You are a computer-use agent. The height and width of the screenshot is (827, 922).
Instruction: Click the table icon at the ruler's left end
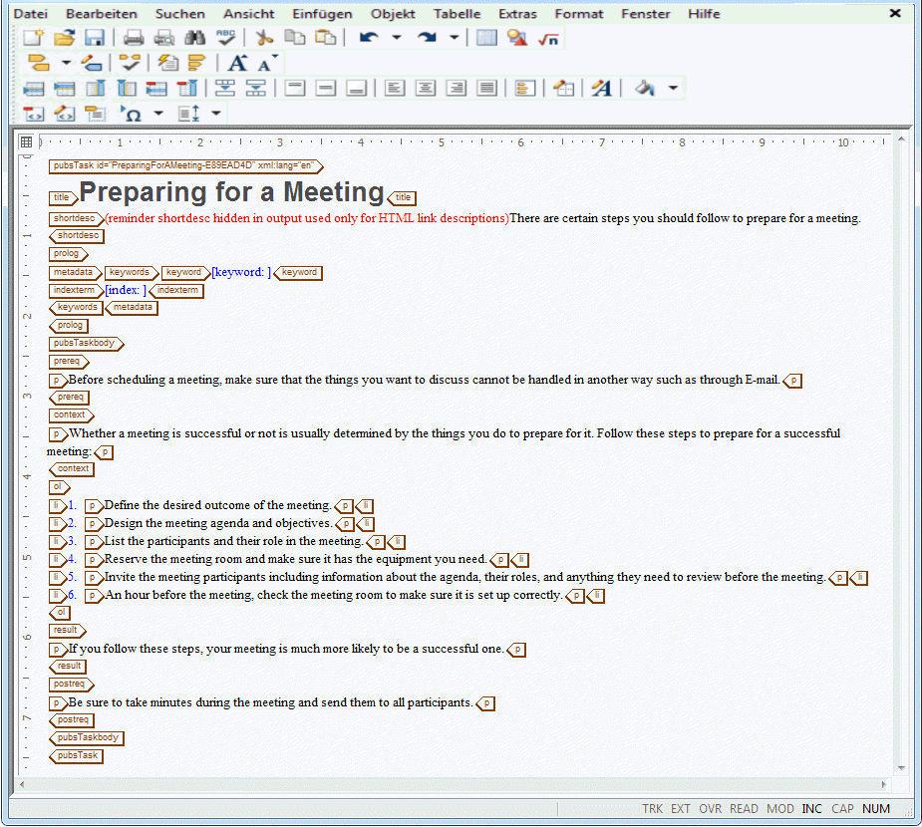pos(27,141)
